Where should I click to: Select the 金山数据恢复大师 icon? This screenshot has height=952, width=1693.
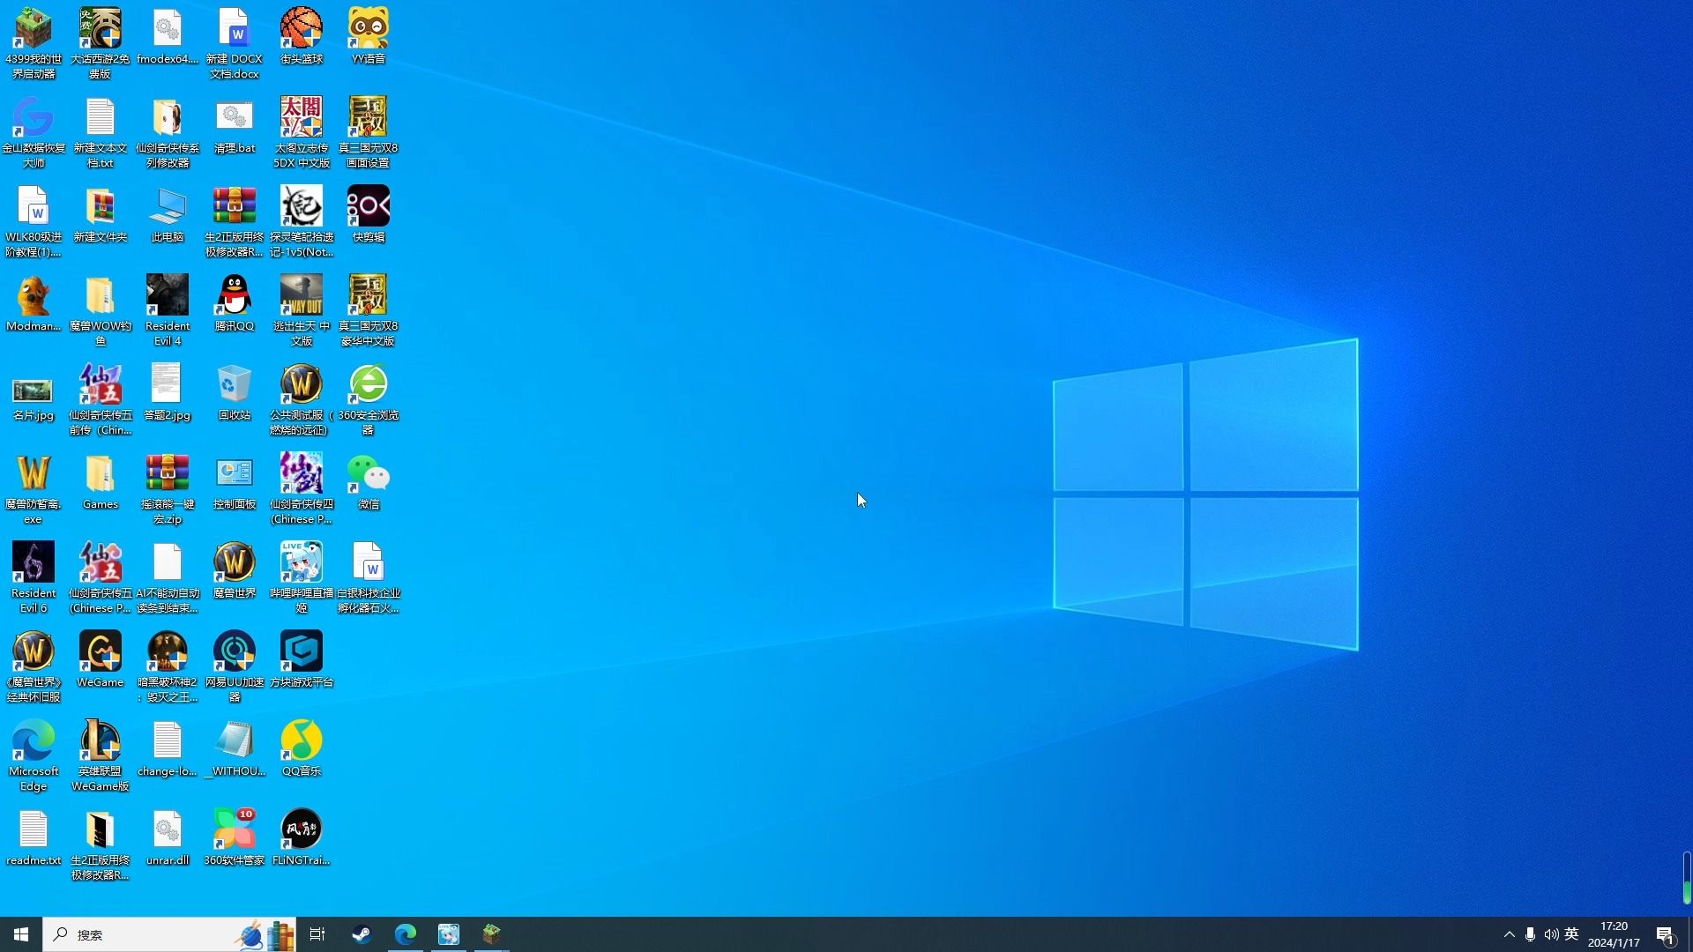tap(34, 131)
